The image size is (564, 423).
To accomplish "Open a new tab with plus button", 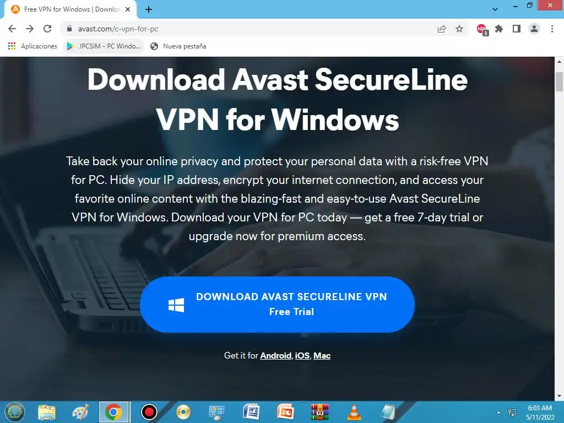I will pos(149,10).
